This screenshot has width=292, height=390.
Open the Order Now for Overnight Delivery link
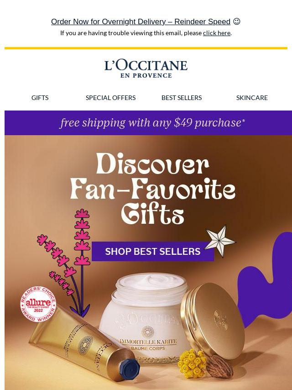(x=141, y=21)
